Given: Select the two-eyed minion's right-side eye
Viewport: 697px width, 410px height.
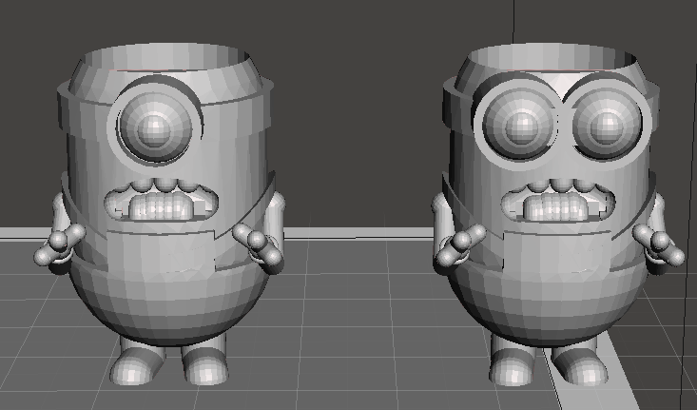Looking at the screenshot, I should 603,126.
